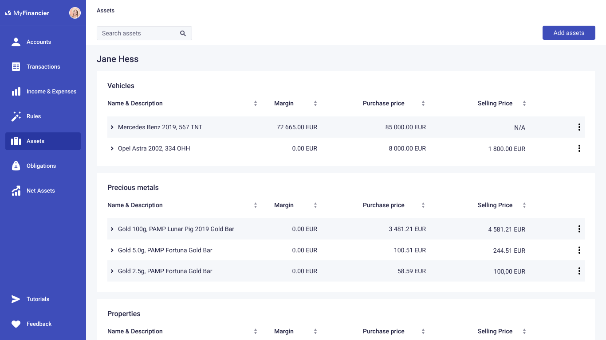
Task: Sort Vehicles table by Margin
Action: (315, 104)
